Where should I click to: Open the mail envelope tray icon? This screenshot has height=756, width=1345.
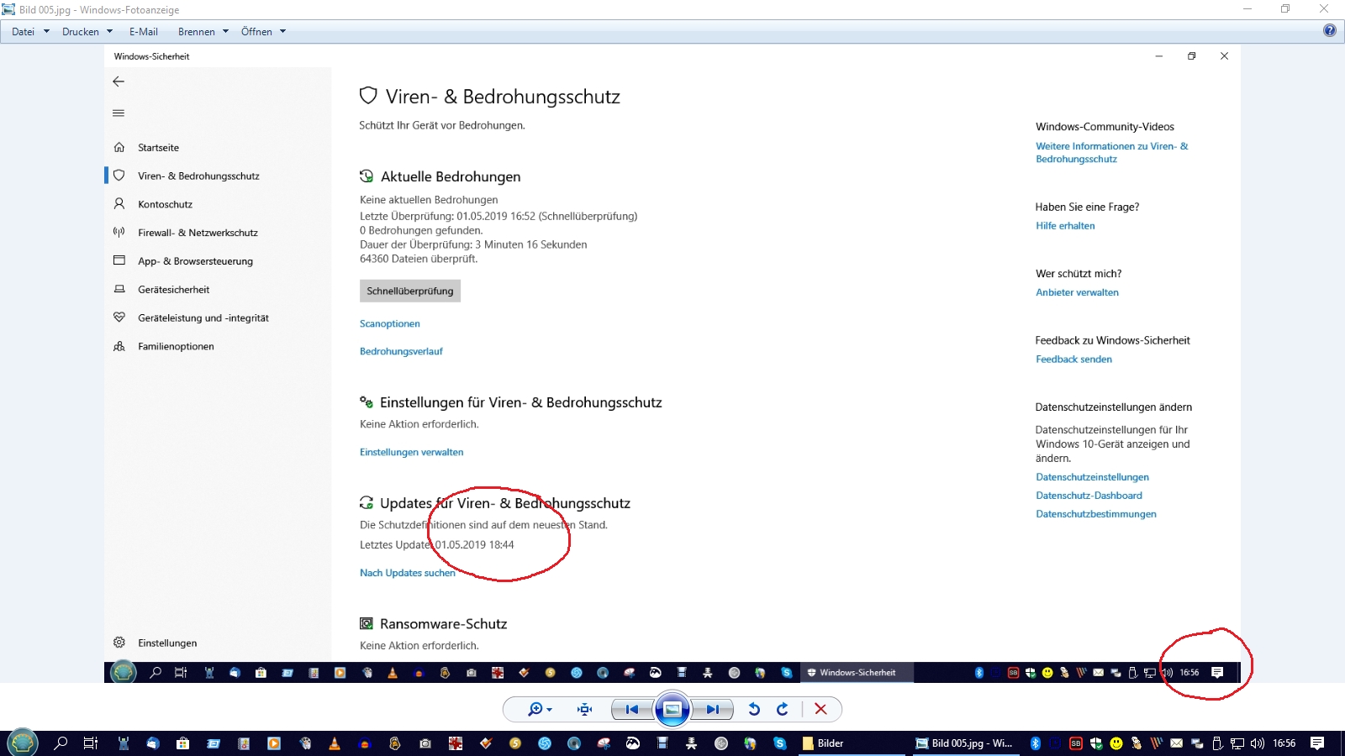(1177, 743)
